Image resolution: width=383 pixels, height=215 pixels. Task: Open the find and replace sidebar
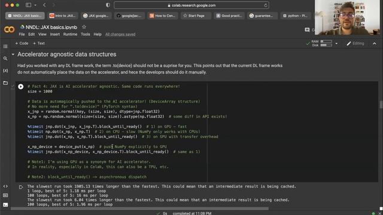[5, 59]
